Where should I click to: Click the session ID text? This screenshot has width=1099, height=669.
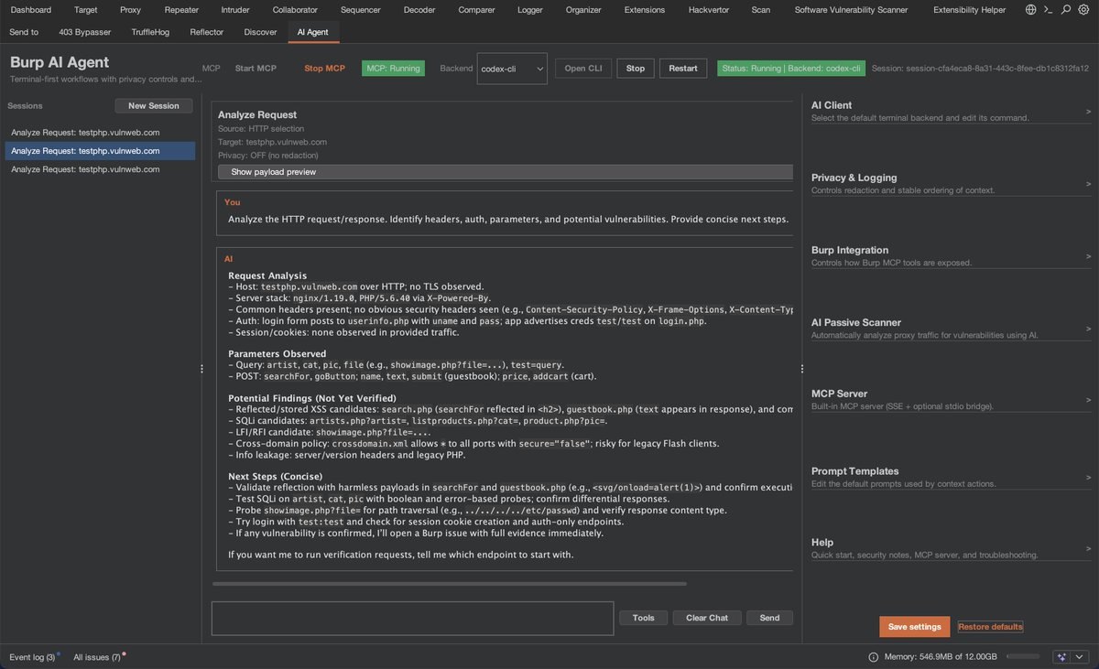tap(980, 69)
